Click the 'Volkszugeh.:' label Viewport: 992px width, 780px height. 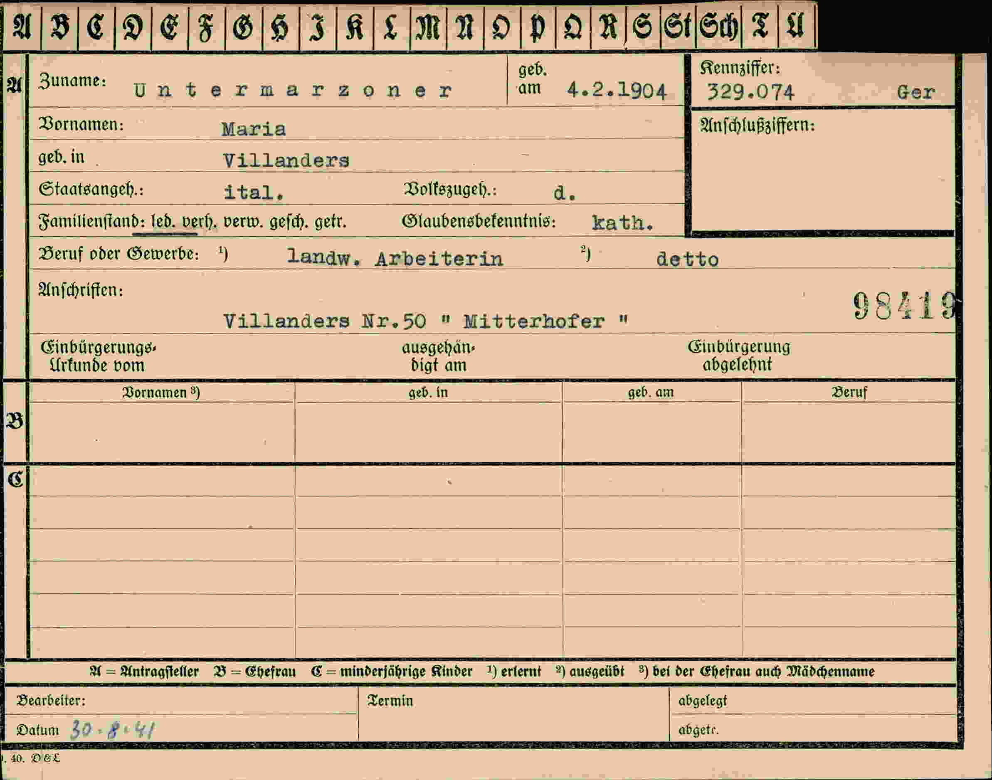tap(450, 189)
